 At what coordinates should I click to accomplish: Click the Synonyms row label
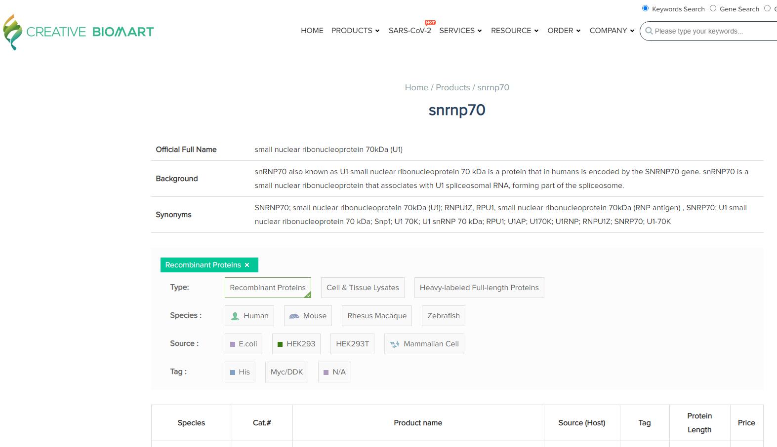click(x=173, y=215)
